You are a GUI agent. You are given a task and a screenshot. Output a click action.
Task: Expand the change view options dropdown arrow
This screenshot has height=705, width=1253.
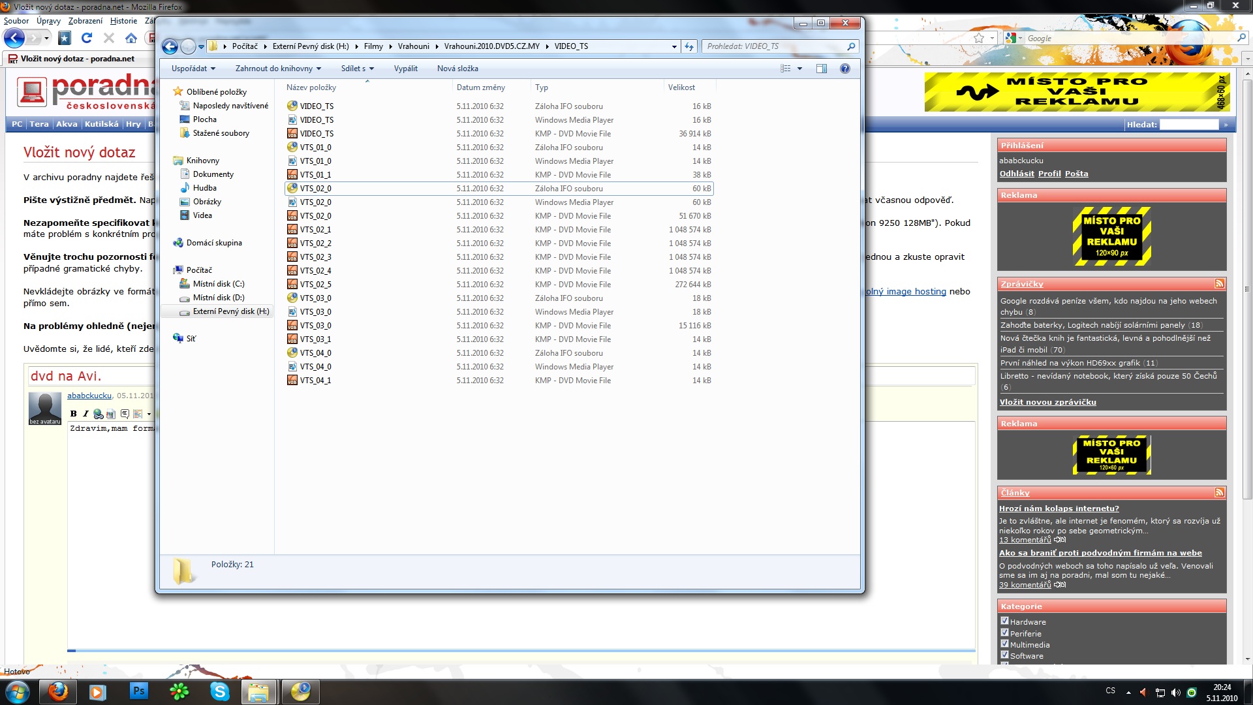tap(799, 69)
